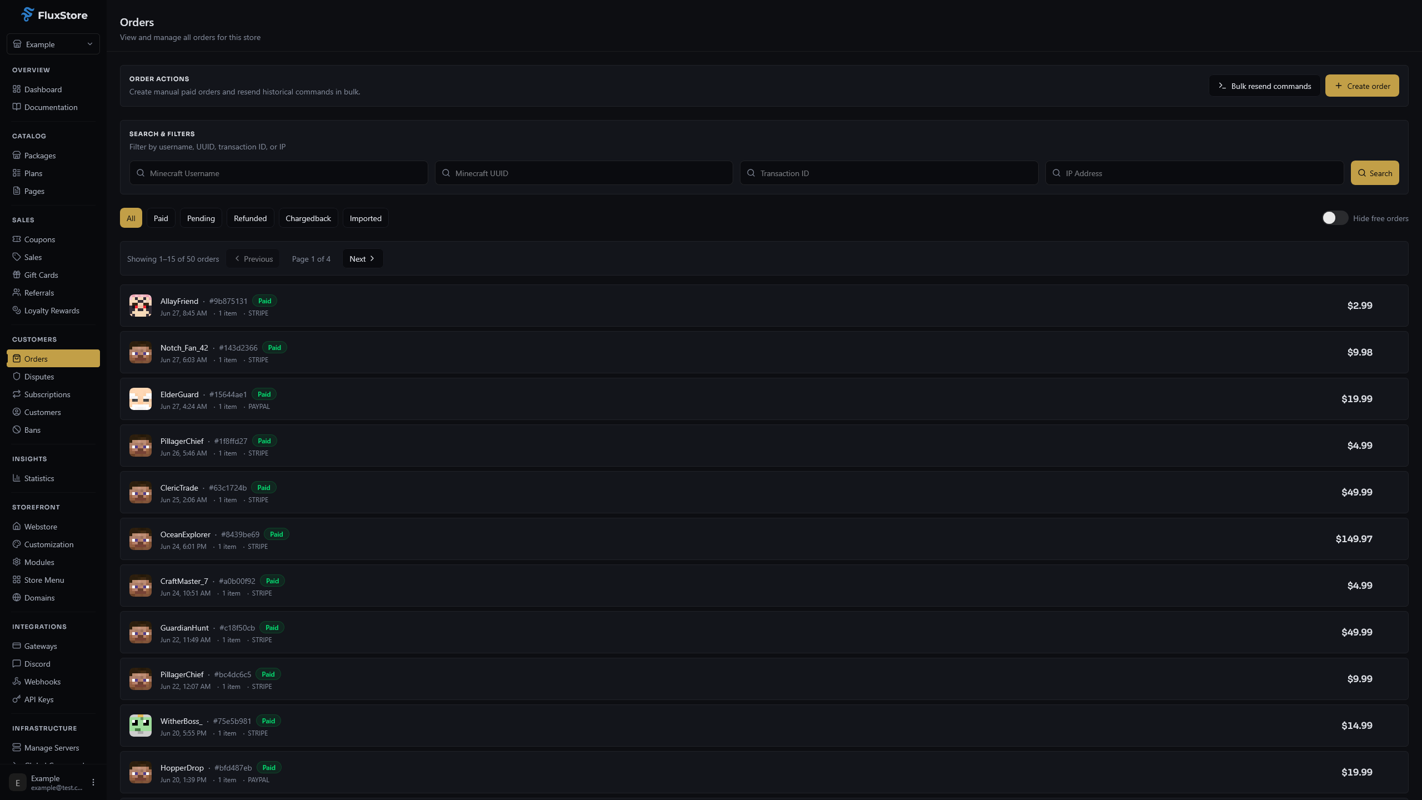Open GuardianHunt order row
1422x800 pixels.
tap(764, 632)
